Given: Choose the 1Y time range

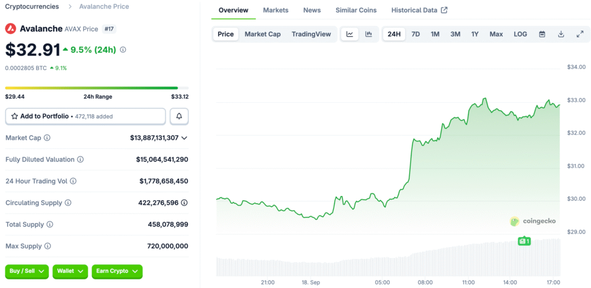Looking at the screenshot, I should tap(475, 34).
